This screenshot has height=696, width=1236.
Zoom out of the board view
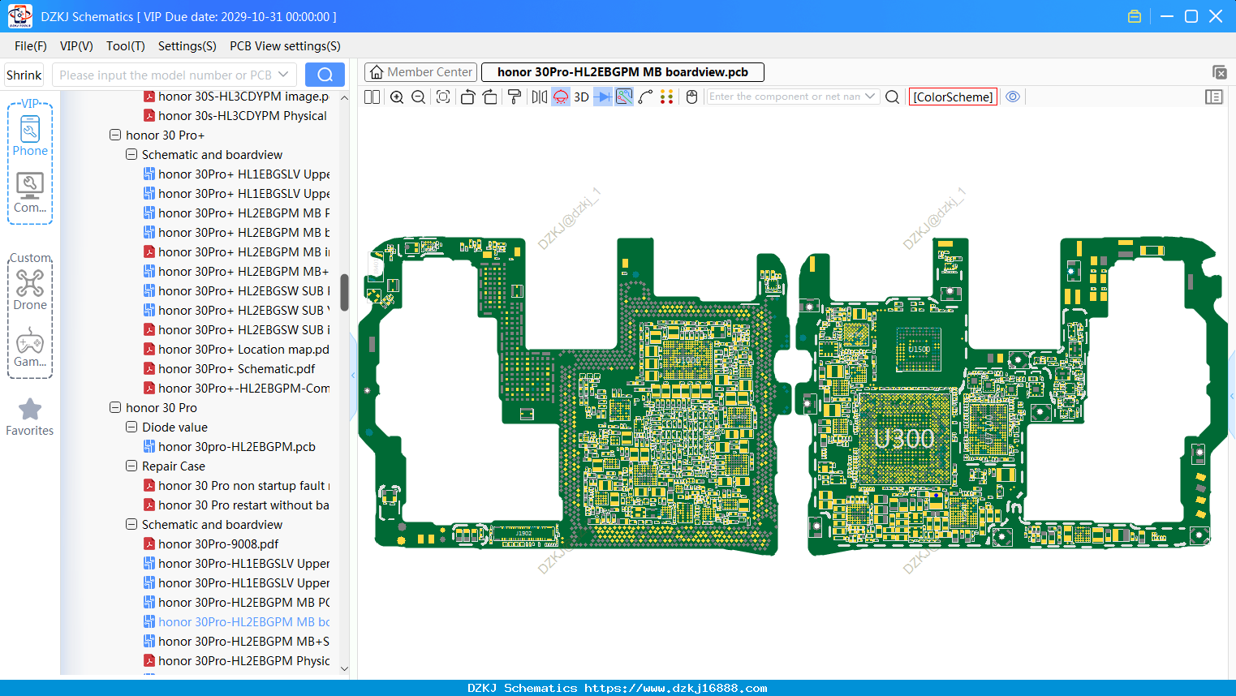coord(418,97)
